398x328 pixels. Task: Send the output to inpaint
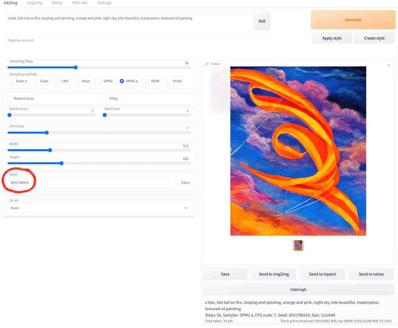click(322, 274)
